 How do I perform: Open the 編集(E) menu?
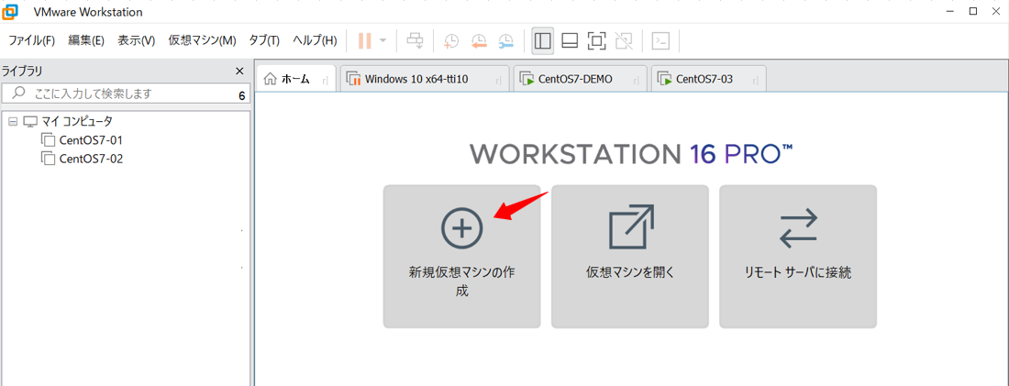(x=86, y=40)
